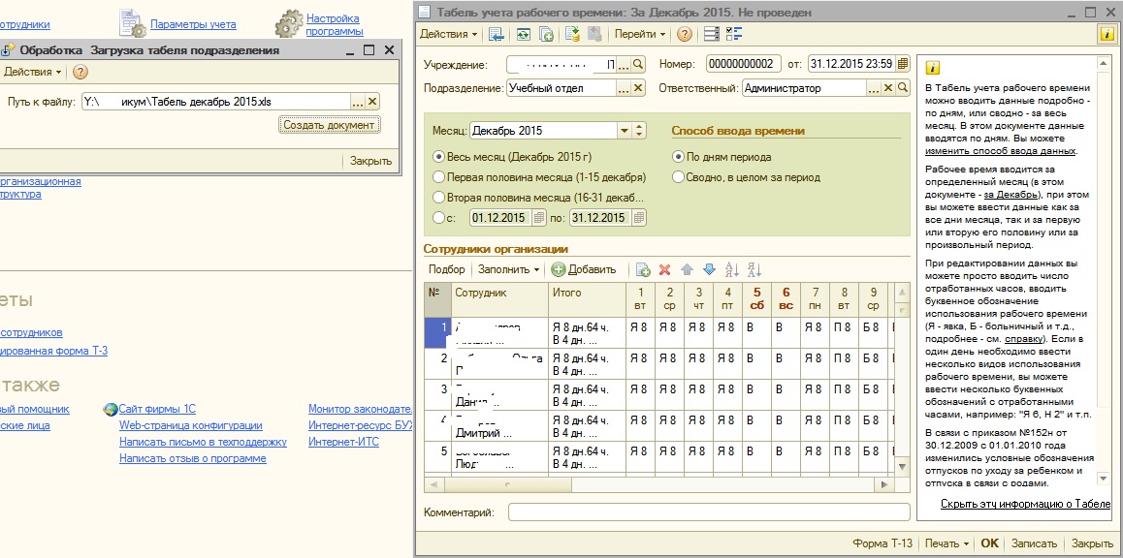Open the Параметры учета link

(193, 24)
